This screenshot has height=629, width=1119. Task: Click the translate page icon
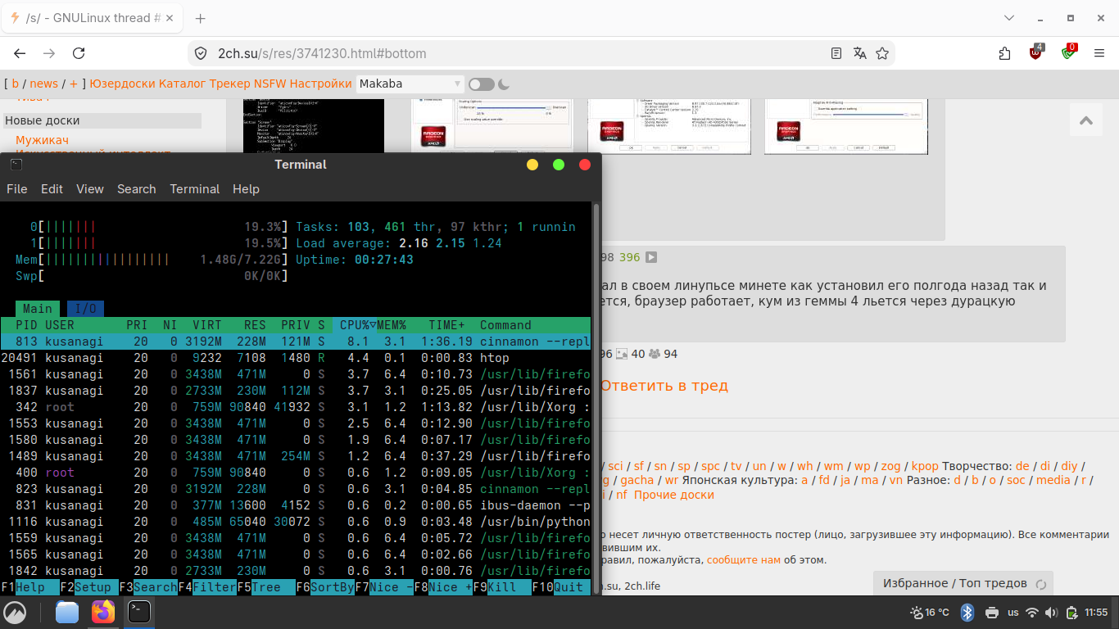click(x=859, y=53)
